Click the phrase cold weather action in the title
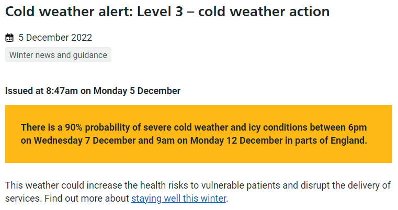Screen dimensions: 398x210 264,11
